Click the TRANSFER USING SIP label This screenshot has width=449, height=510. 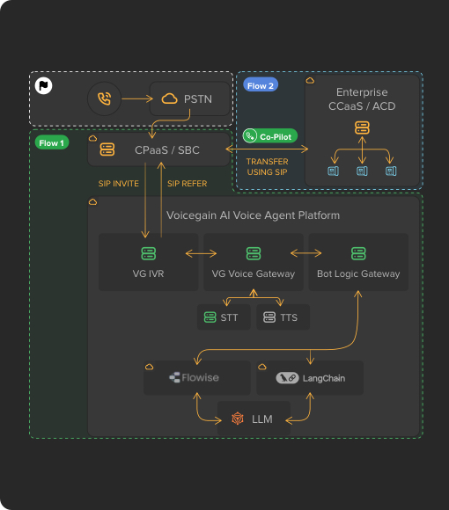point(267,167)
